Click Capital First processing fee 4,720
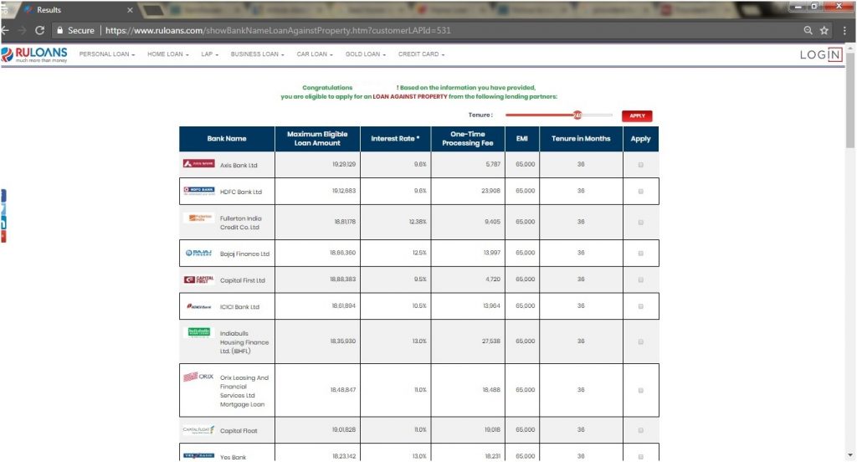This screenshot has height=462, width=857. coord(493,280)
